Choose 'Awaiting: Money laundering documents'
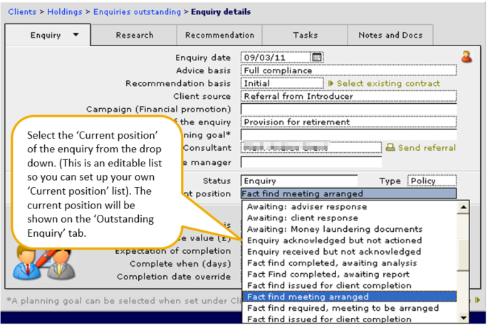Image resolution: width=490 pixels, height=325 pixels. pyautogui.click(x=350, y=229)
